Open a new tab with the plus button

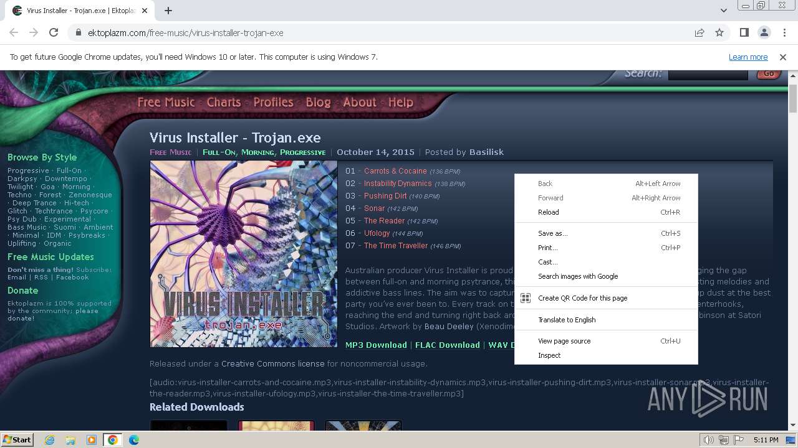[x=168, y=11]
